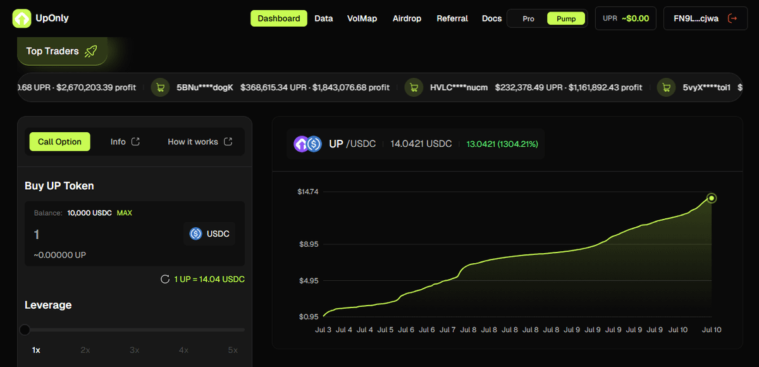Click the $8.95 y-axis label
This screenshot has height=367, width=759.
click(309, 244)
